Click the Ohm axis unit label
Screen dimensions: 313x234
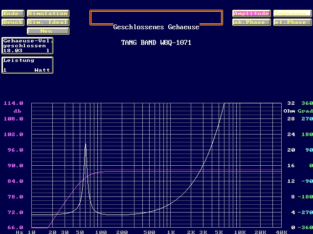point(289,111)
